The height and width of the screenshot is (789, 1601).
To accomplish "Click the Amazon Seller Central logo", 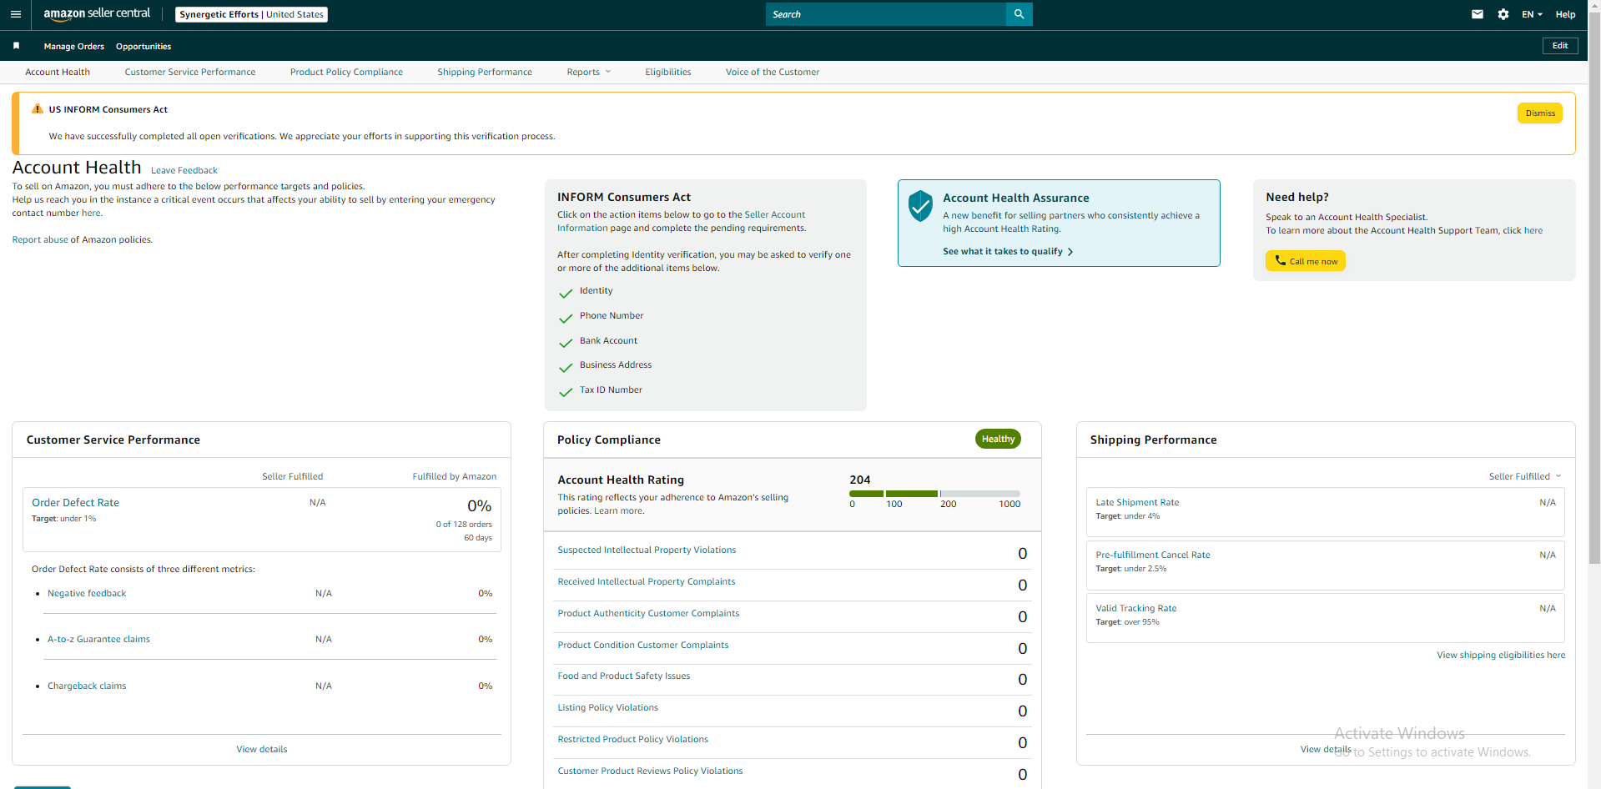I will tap(97, 14).
